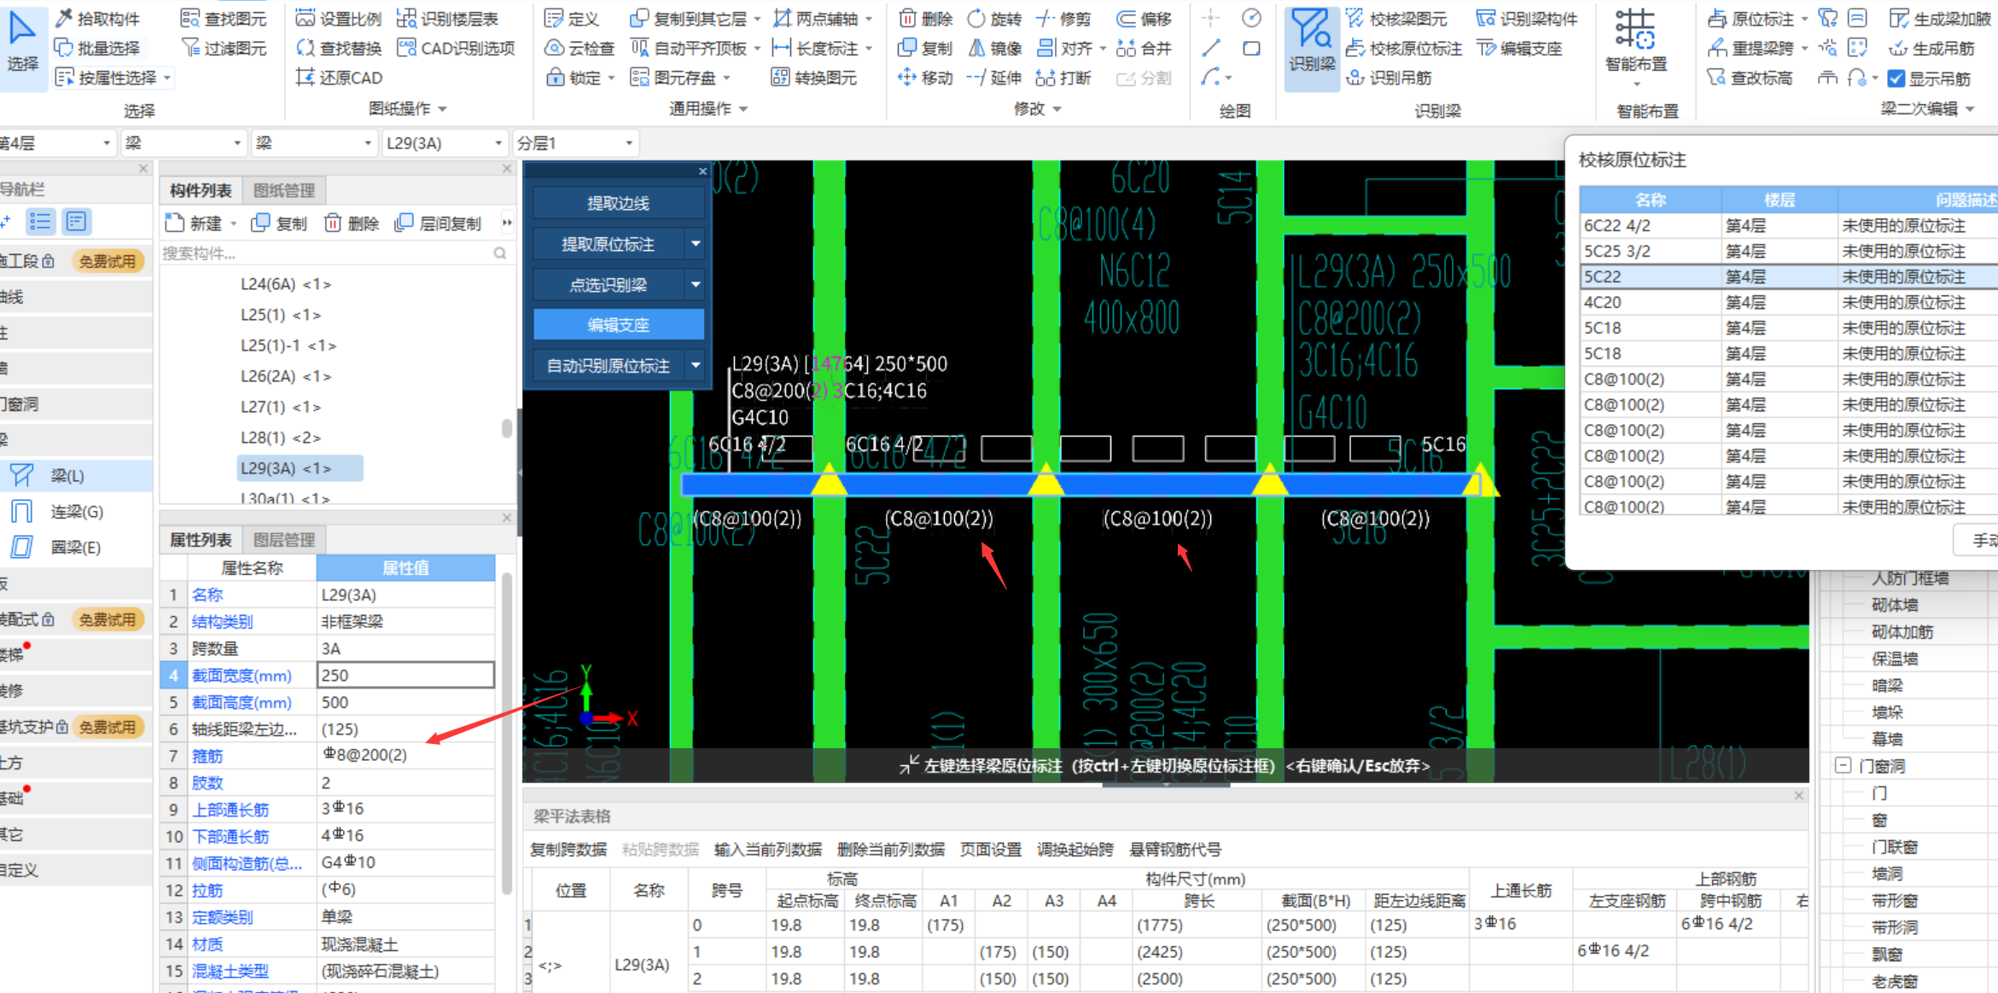The height and width of the screenshot is (993, 1998).
Task: Click 识别吊筋 hanger bar recognition
Action: (1389, 78)
